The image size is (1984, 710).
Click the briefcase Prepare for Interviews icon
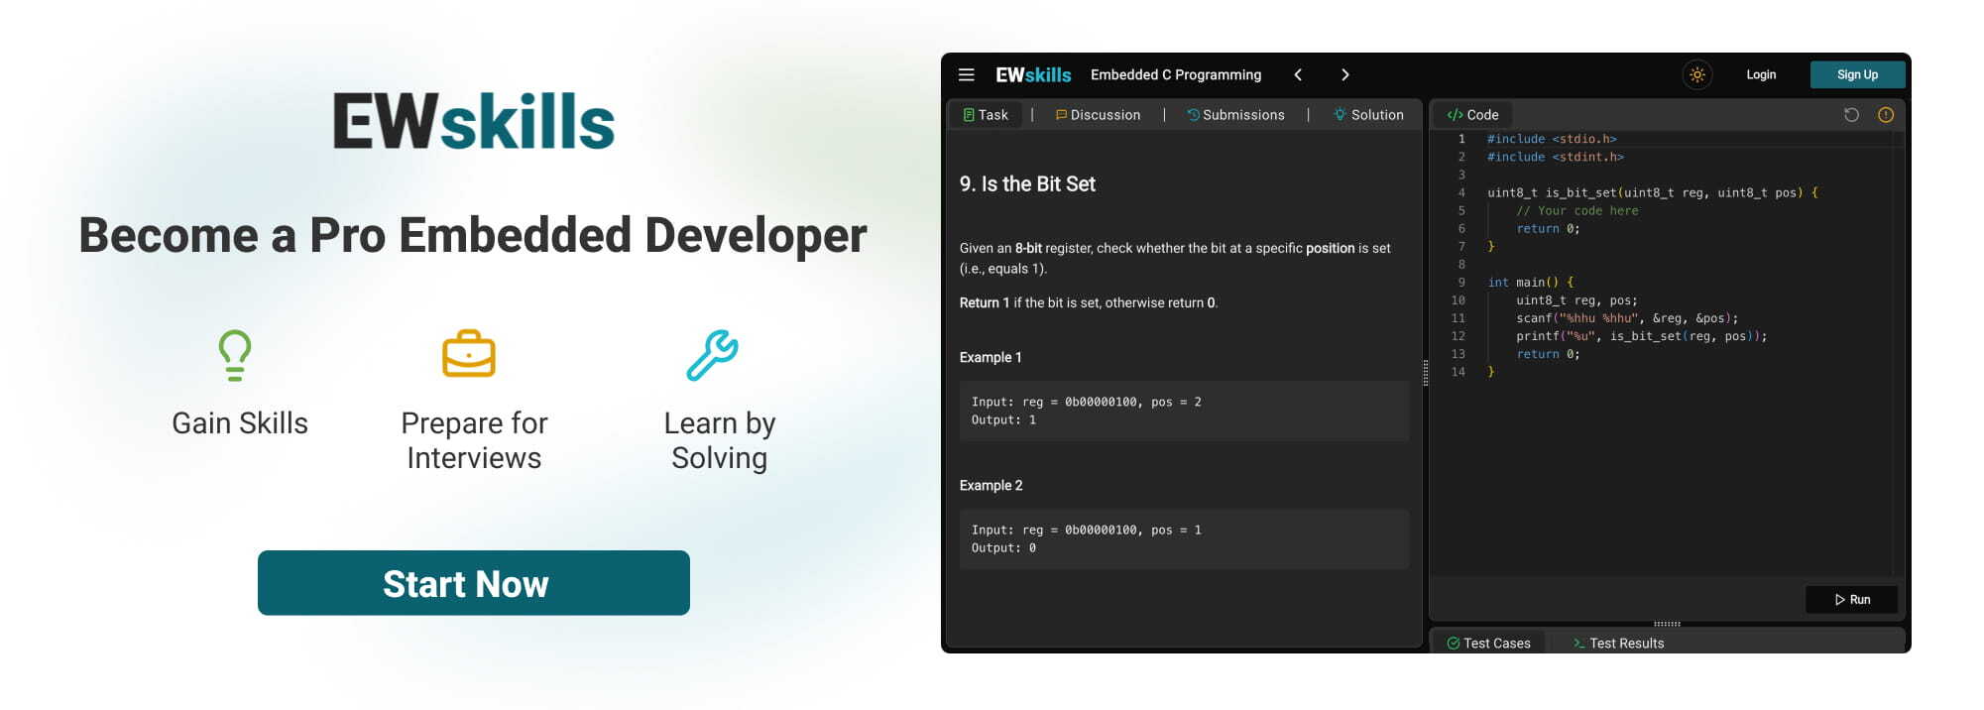(469, 354)
